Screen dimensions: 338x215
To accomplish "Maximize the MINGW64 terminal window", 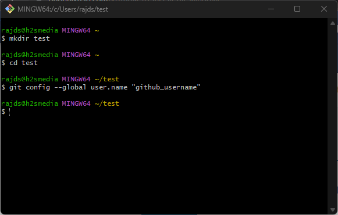I will (x=297, y=9).
